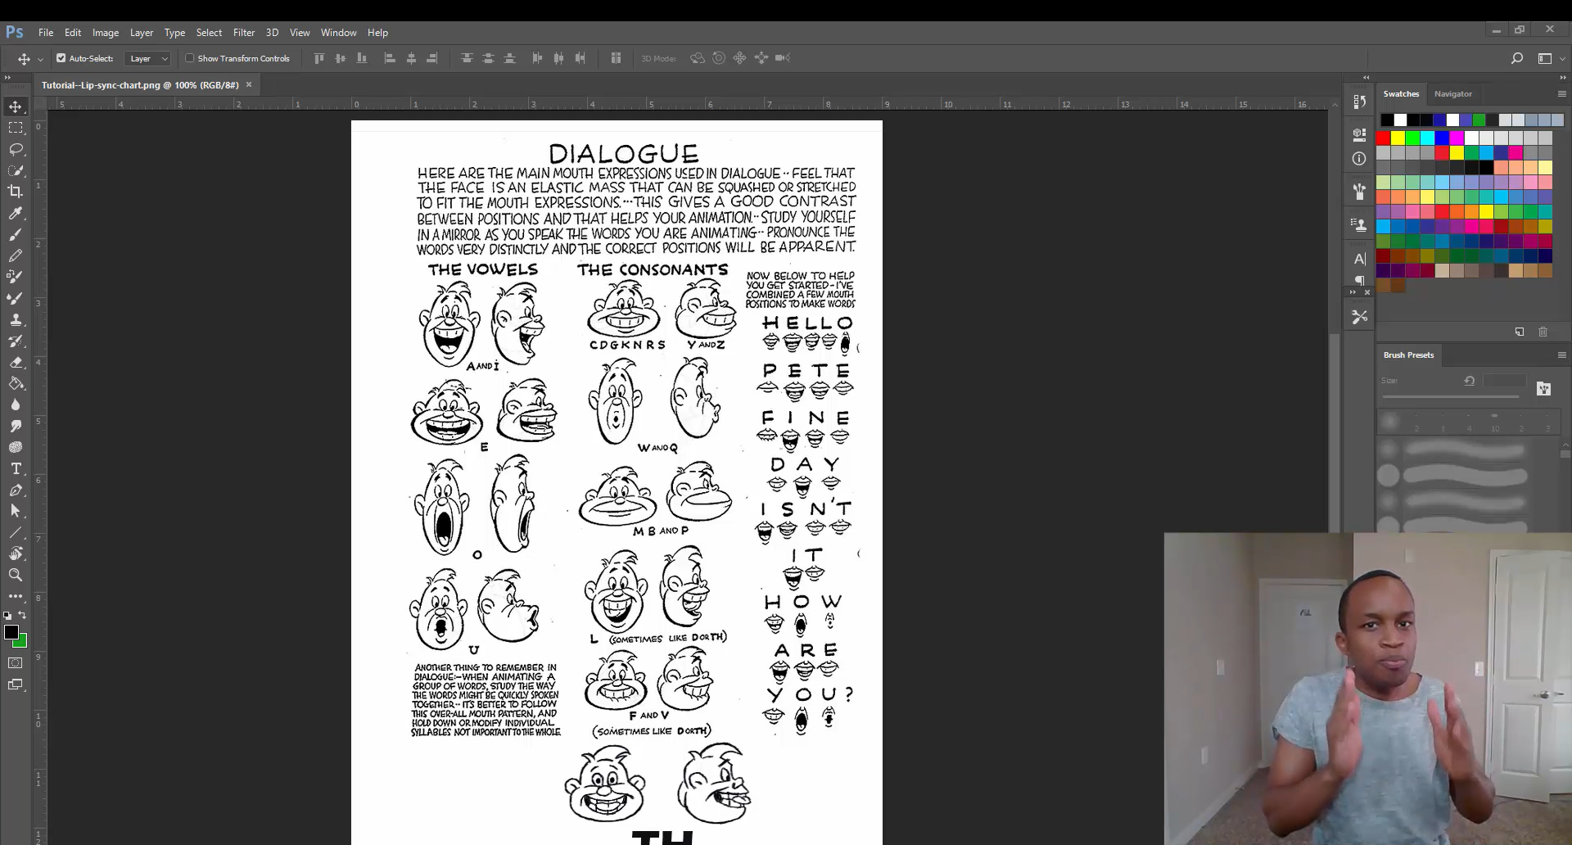Select the Crop tool
Image resolution: width=1572 pixels, height=845 pixels.
coord(16,192)
